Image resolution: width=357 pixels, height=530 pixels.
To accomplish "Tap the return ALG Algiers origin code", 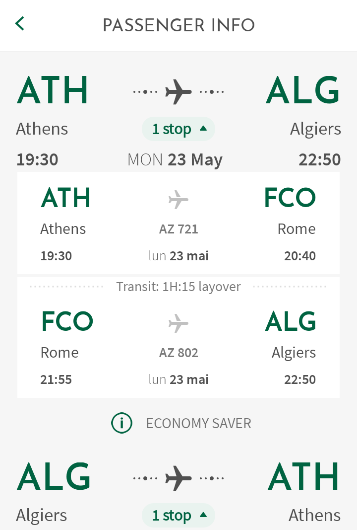I will (54, 476).
